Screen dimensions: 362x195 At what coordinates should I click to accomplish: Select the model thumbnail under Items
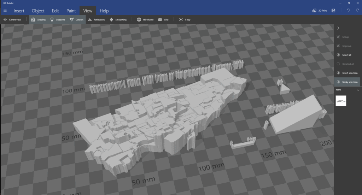pos(341,101)
